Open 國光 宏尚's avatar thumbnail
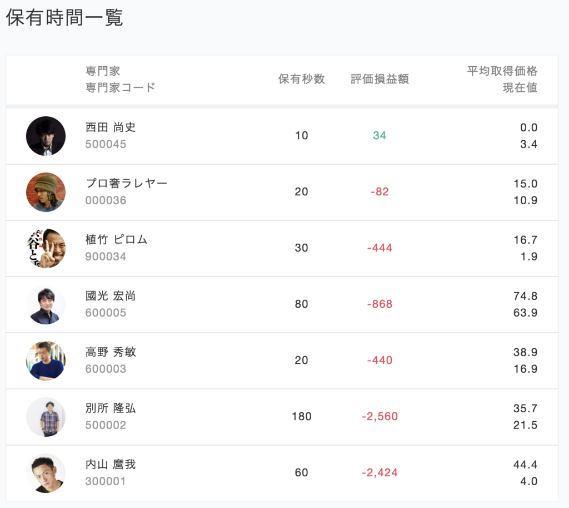This screenshot has height=508, width=569. 46,304
